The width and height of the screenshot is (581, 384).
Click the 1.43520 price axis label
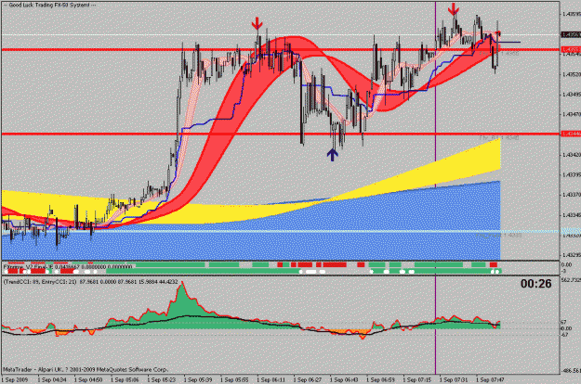click(572, 74)
